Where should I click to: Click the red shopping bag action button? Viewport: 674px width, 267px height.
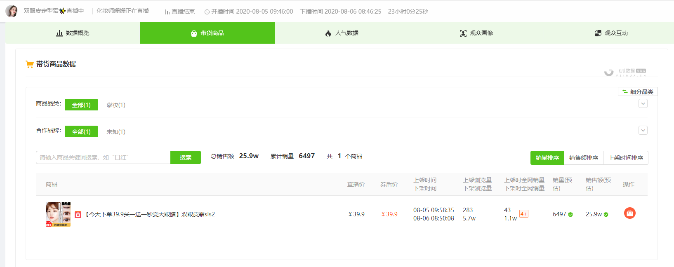tap(630, 213)
